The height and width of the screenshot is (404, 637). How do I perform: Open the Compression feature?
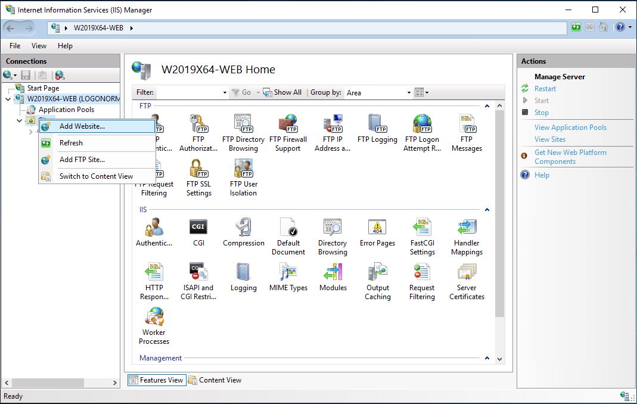click(x=243, y=232)
